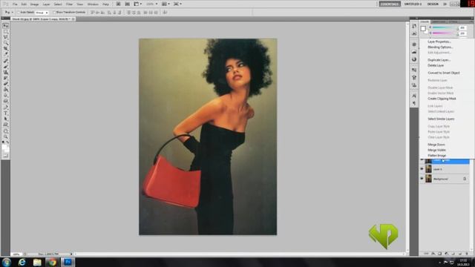Open the View Extras dropdown

(x=138, y=4)
